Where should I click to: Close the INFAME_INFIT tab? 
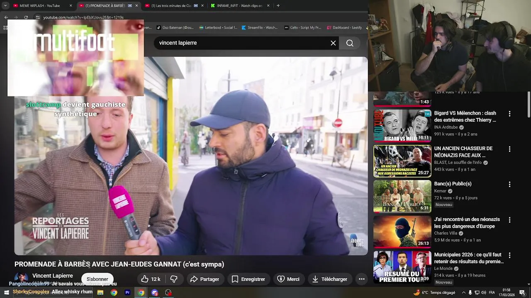[268, 6]
